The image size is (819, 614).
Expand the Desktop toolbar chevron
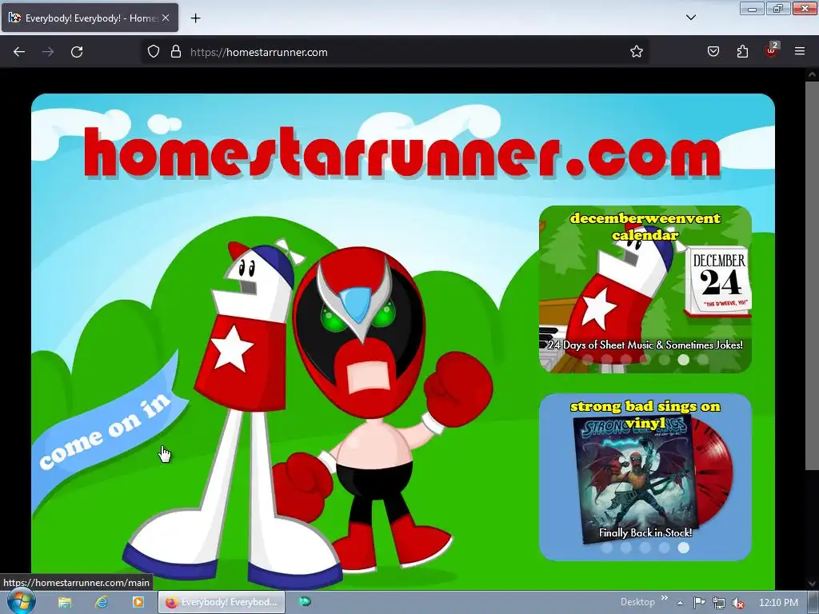(665, 598)
